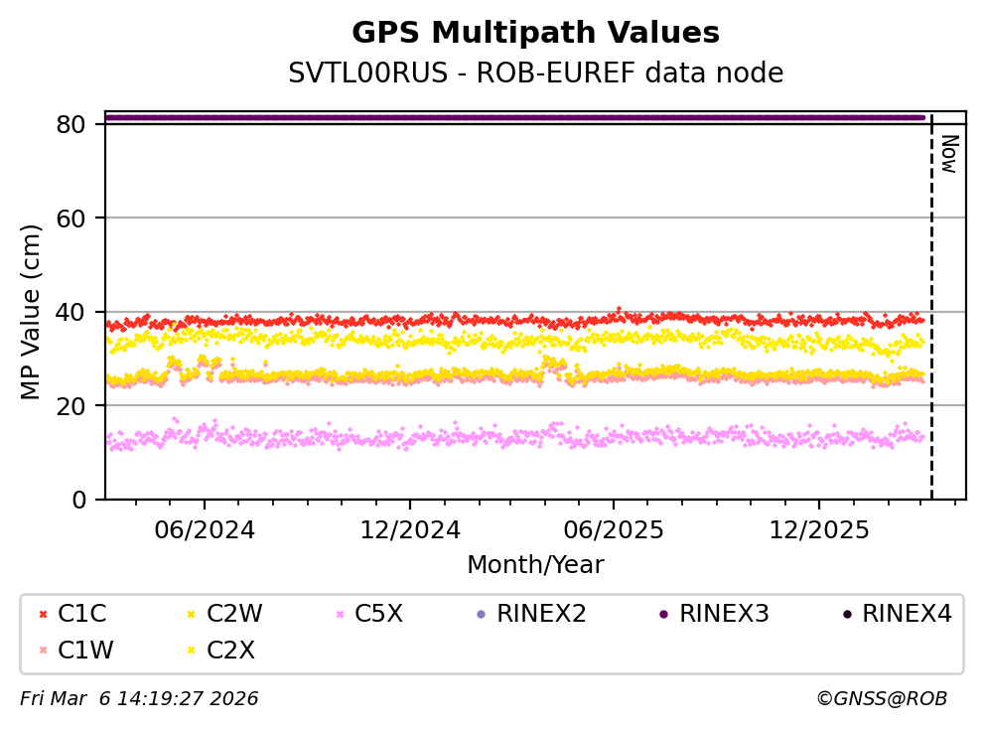Click the red C1C legend marker
The image size is (985, 729).
[43, 615]
